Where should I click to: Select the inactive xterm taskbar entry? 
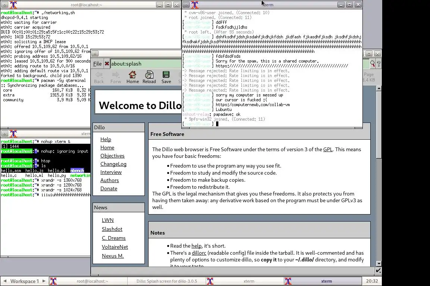(245, 281)
